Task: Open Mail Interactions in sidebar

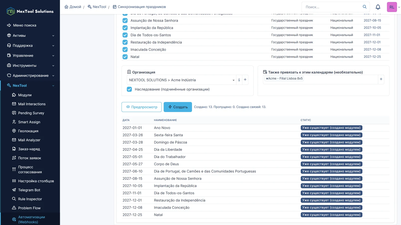Action: (32, 104)
